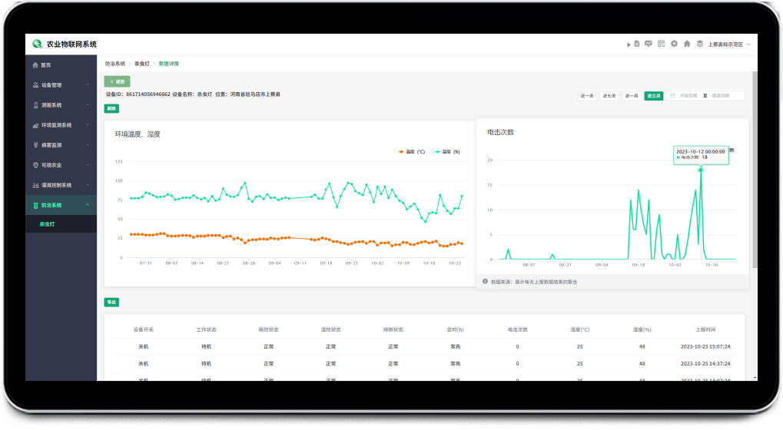Click the QR code icon in header

(661, 44)
